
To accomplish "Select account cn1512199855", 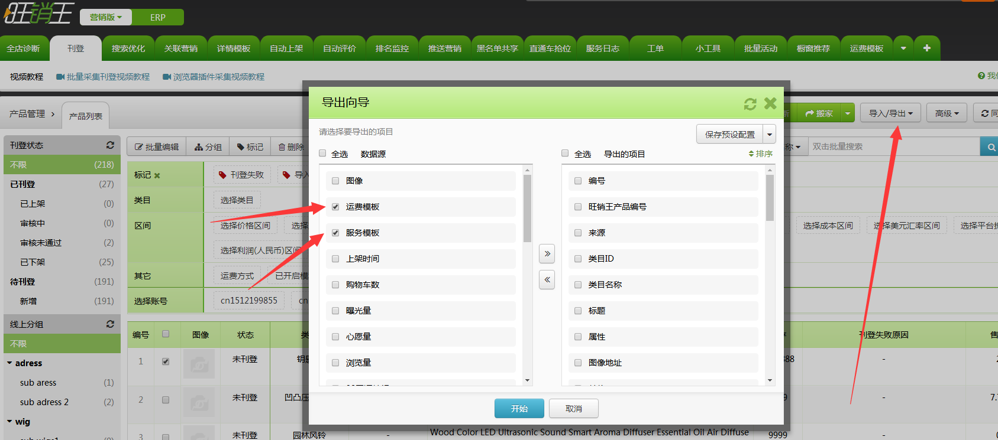I will coord(249,301).
